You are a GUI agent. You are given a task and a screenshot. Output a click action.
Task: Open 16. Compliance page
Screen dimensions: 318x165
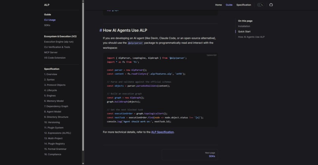point(52,154)
